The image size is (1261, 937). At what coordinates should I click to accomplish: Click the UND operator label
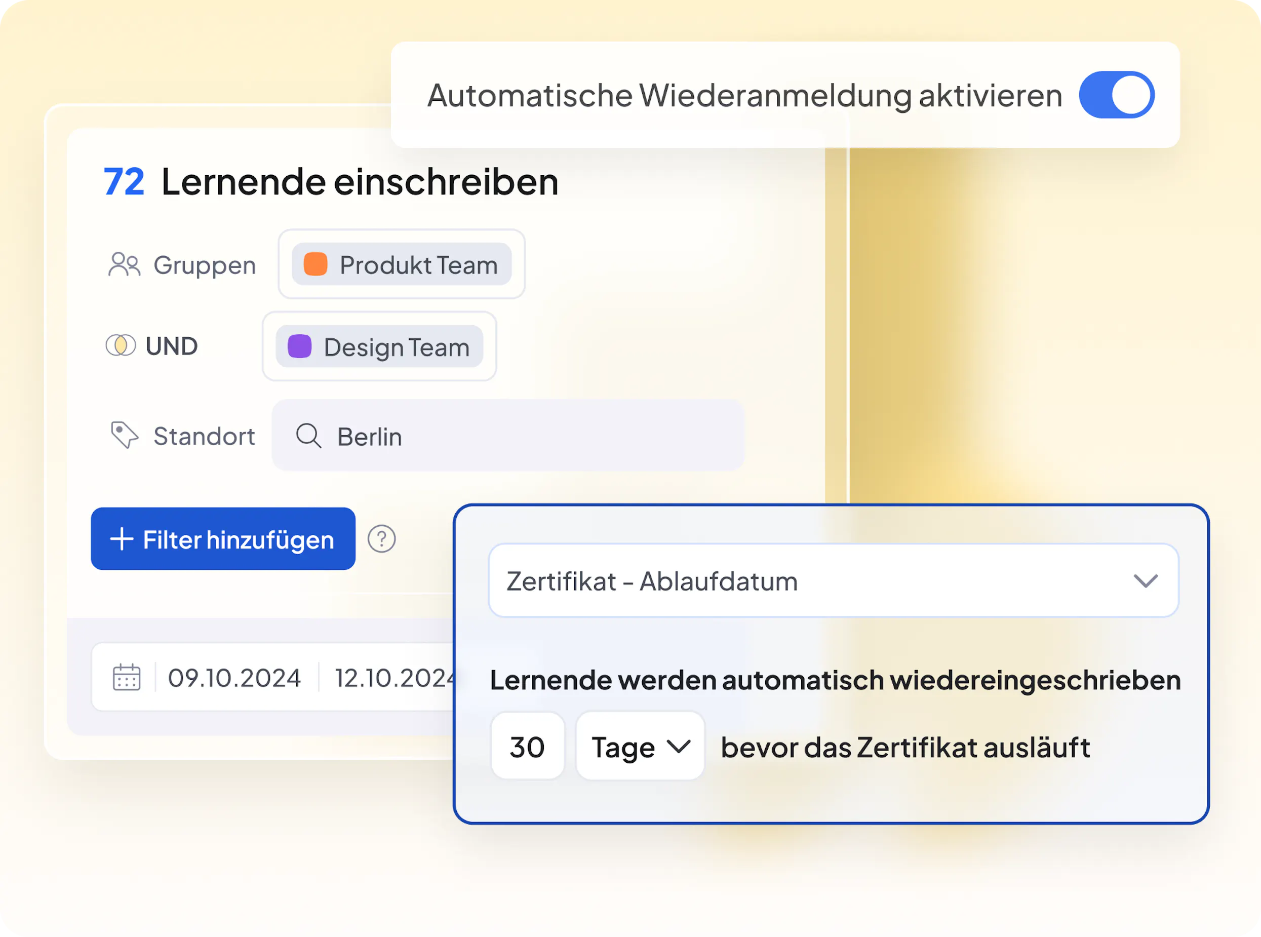pos(171,346)
